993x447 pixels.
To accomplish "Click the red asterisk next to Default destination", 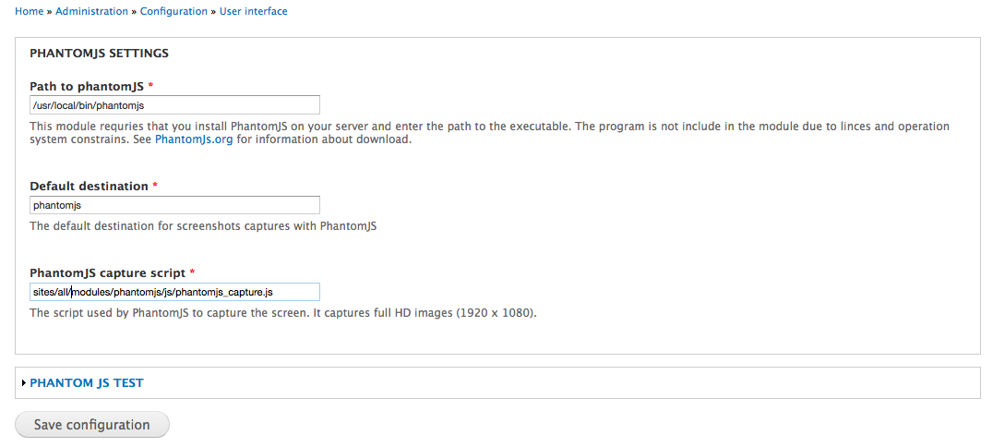I will 155,186.
